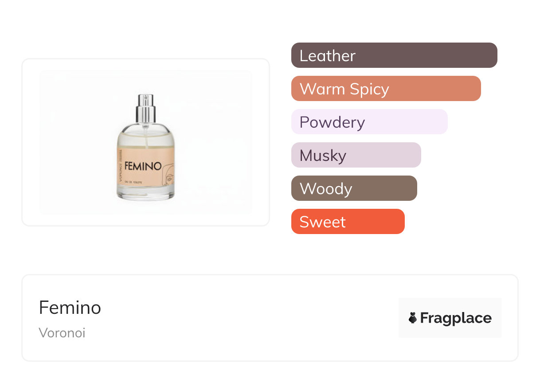Select the Warm Spicy accord bar
Viewport: 540px width, 383px height.
[x=386, y=89]
